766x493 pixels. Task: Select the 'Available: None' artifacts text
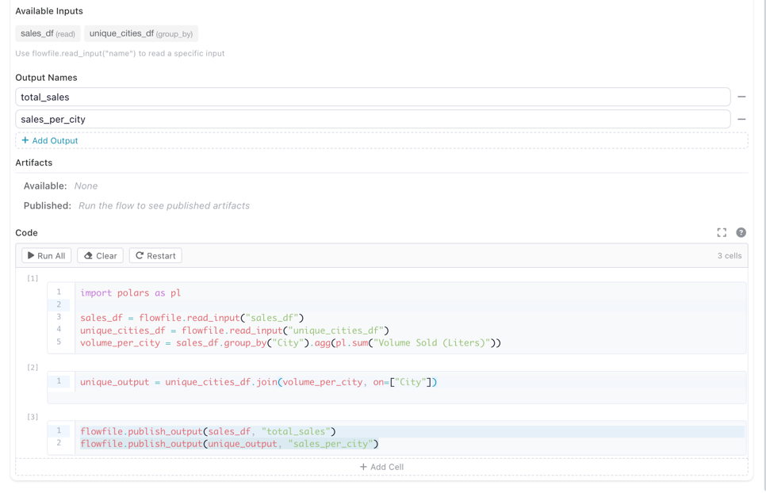(x=60, y=186)
